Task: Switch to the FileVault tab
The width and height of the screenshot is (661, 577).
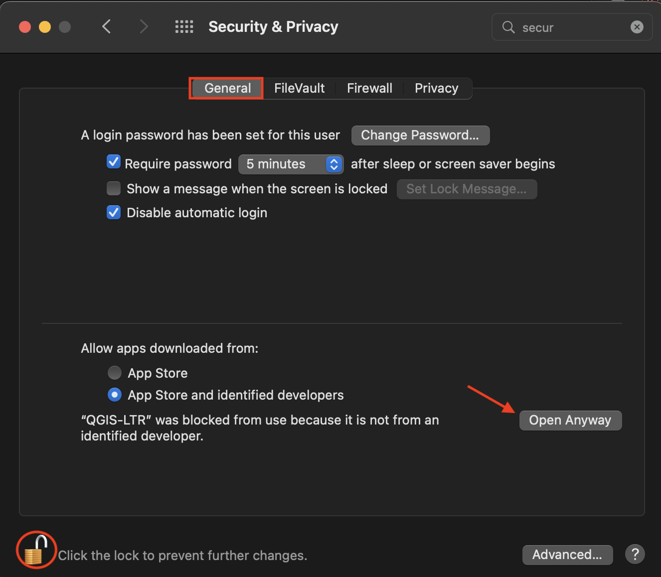Action: pos(299,89)
